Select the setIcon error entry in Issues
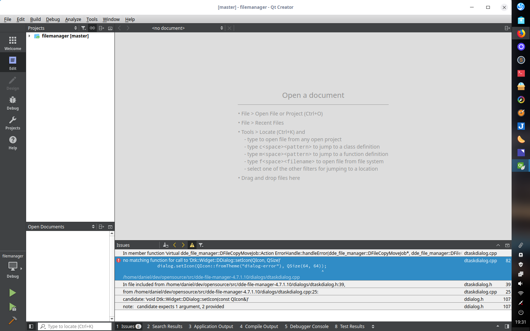Viewport: 530px width, 331px height. pyautogui.click(x=258, y=260)
